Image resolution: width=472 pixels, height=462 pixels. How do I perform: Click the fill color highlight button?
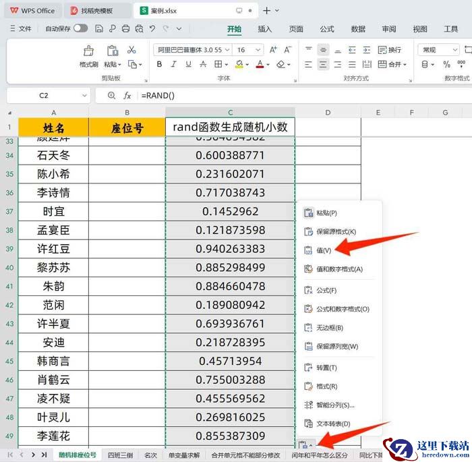coord(239,65)
